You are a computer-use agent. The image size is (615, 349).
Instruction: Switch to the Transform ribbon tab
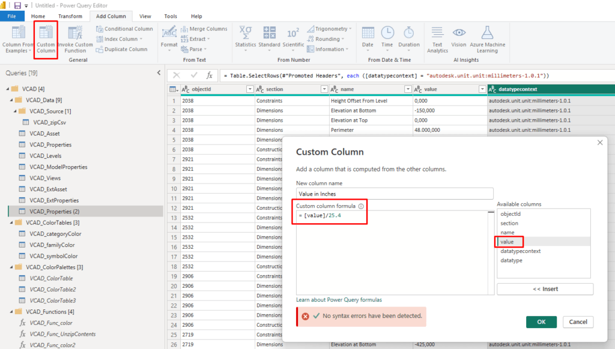[70, 16]
